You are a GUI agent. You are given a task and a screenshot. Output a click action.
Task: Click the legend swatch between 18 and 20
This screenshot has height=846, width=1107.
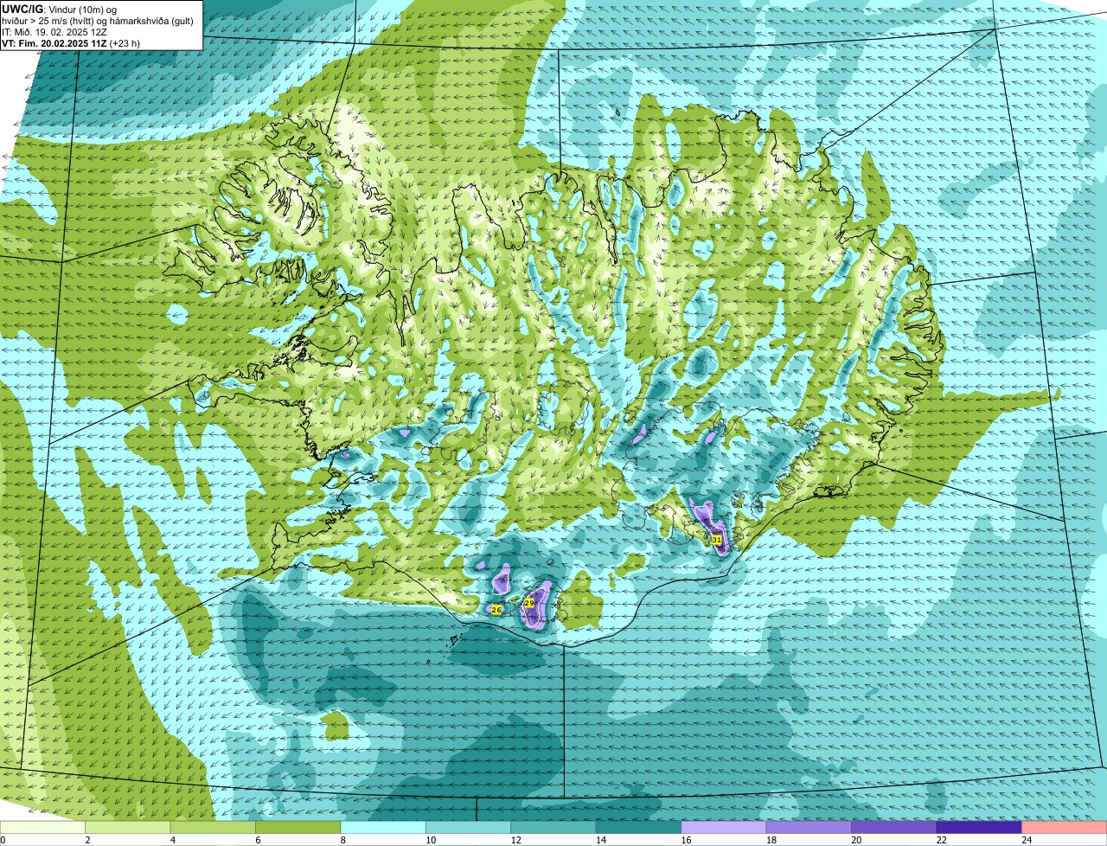(x=809, y=828)
